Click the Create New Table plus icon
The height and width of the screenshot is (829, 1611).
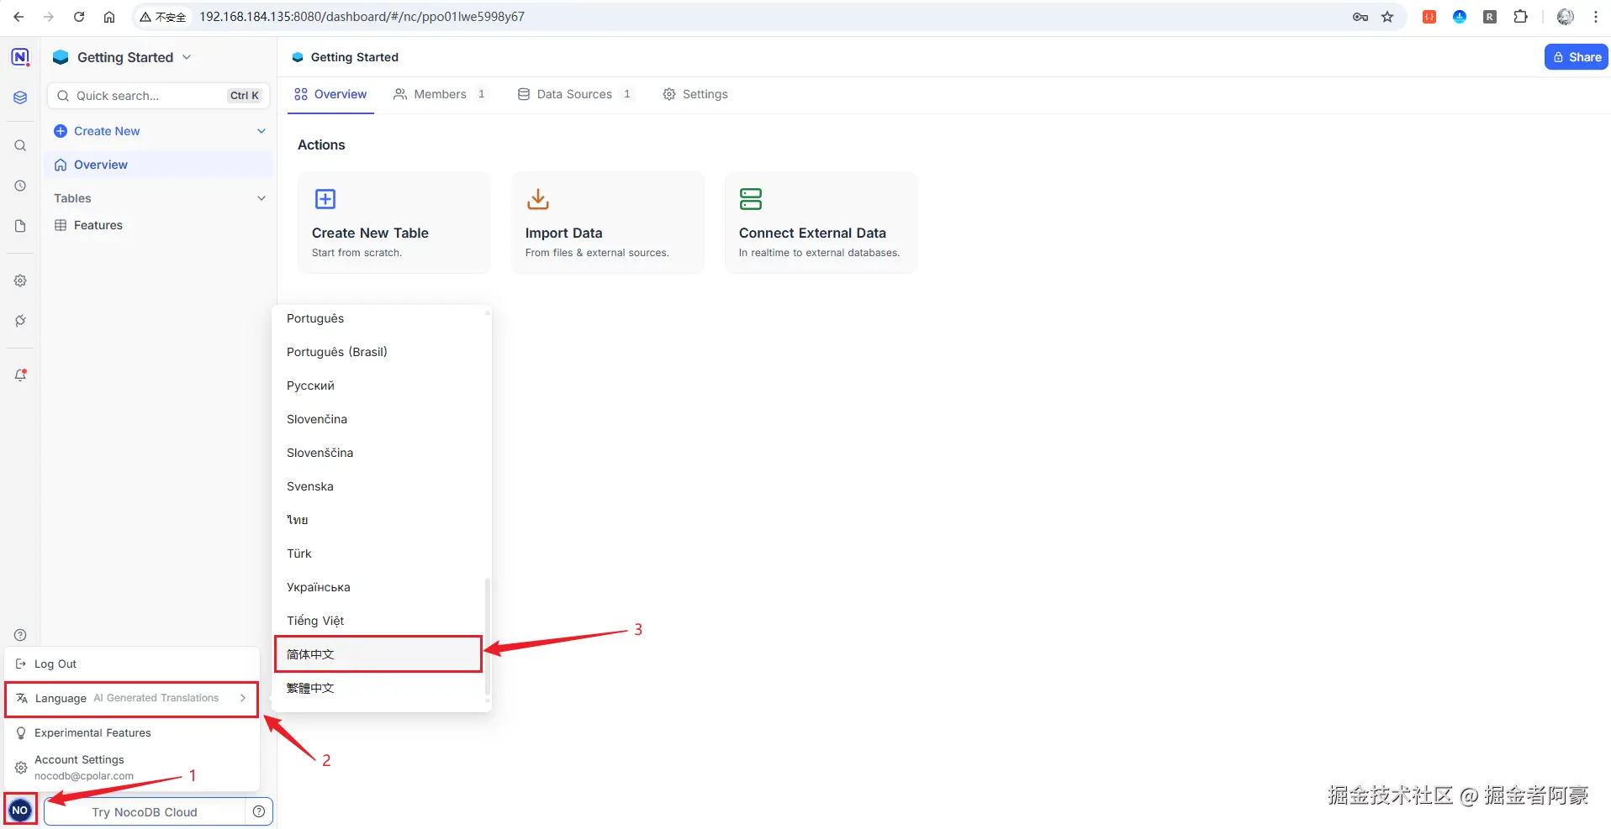point(325,199)
